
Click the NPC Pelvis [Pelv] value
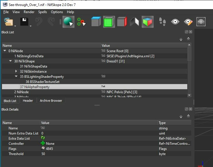122,92
